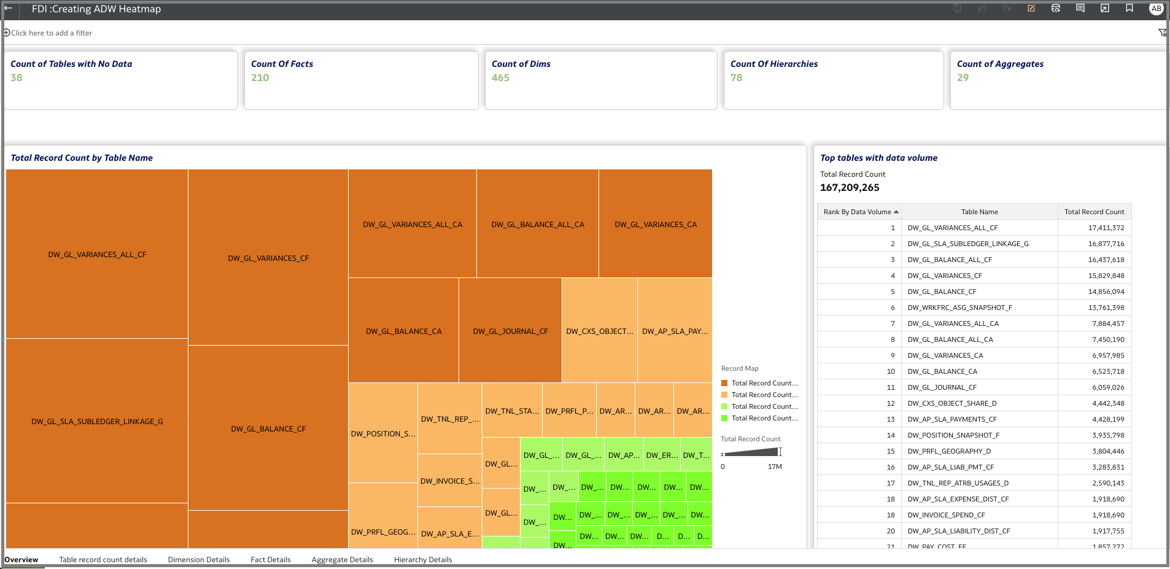Click the Undo arrow icon
The width and height of the screenshot is (1170, 569).
click(982, 9)
